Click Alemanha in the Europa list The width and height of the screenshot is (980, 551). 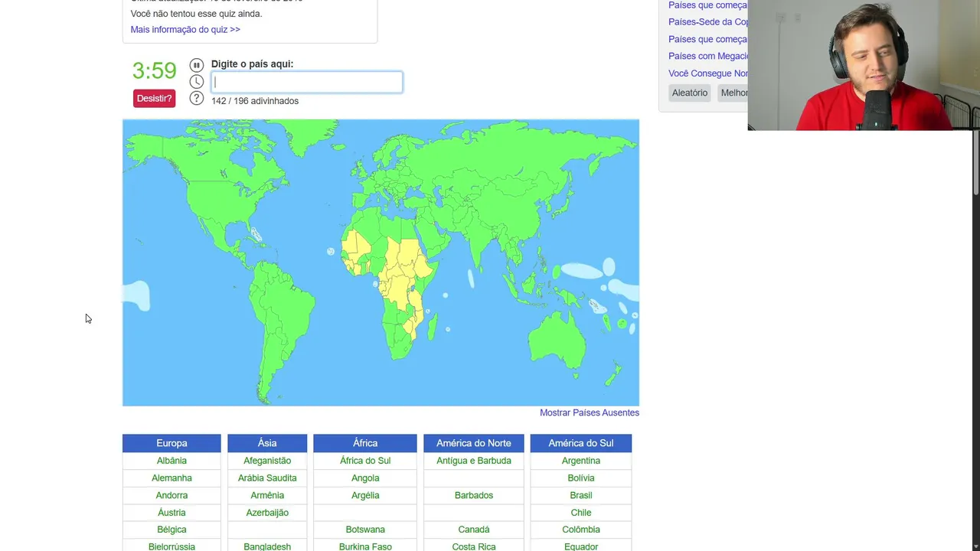coord(171,478)
